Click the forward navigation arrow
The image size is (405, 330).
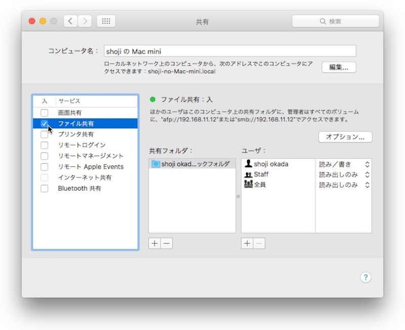click(x=85, y=21)
